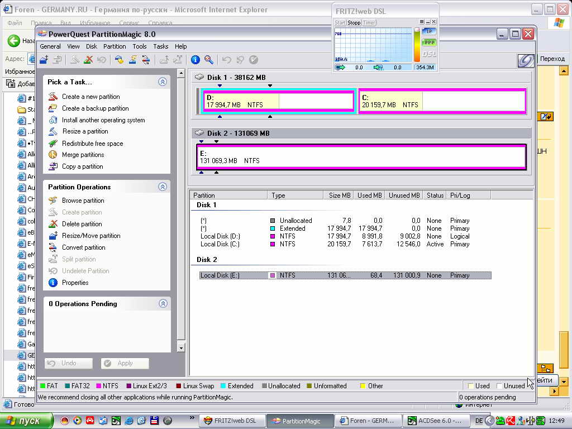Screen dimensions: 572x429
Task: Click the Delete partition toolbar icon with red X
Action: (88, 59)
